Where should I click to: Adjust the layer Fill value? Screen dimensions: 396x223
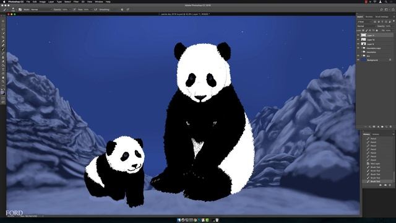[388, 30]
